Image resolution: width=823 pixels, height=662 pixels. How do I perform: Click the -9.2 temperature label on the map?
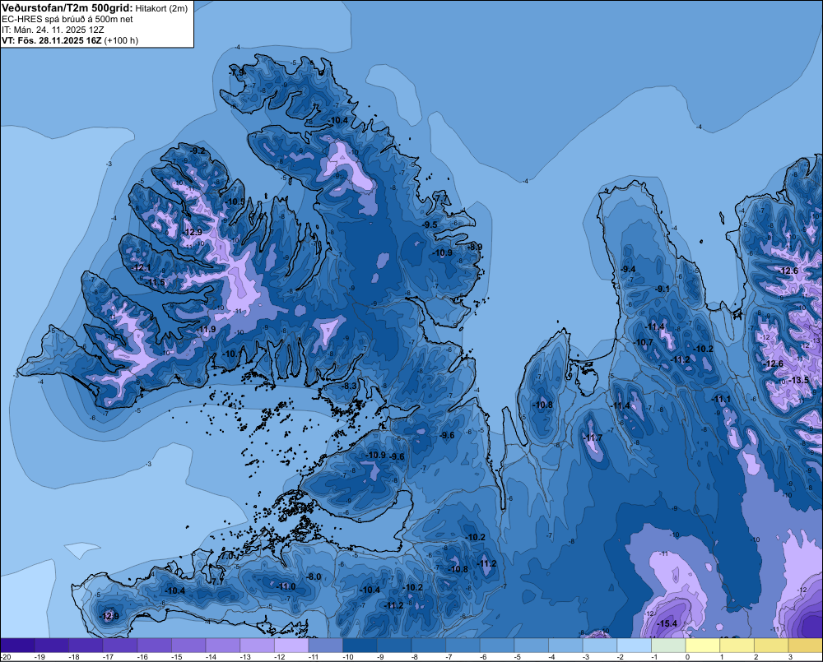pos(198,151)
